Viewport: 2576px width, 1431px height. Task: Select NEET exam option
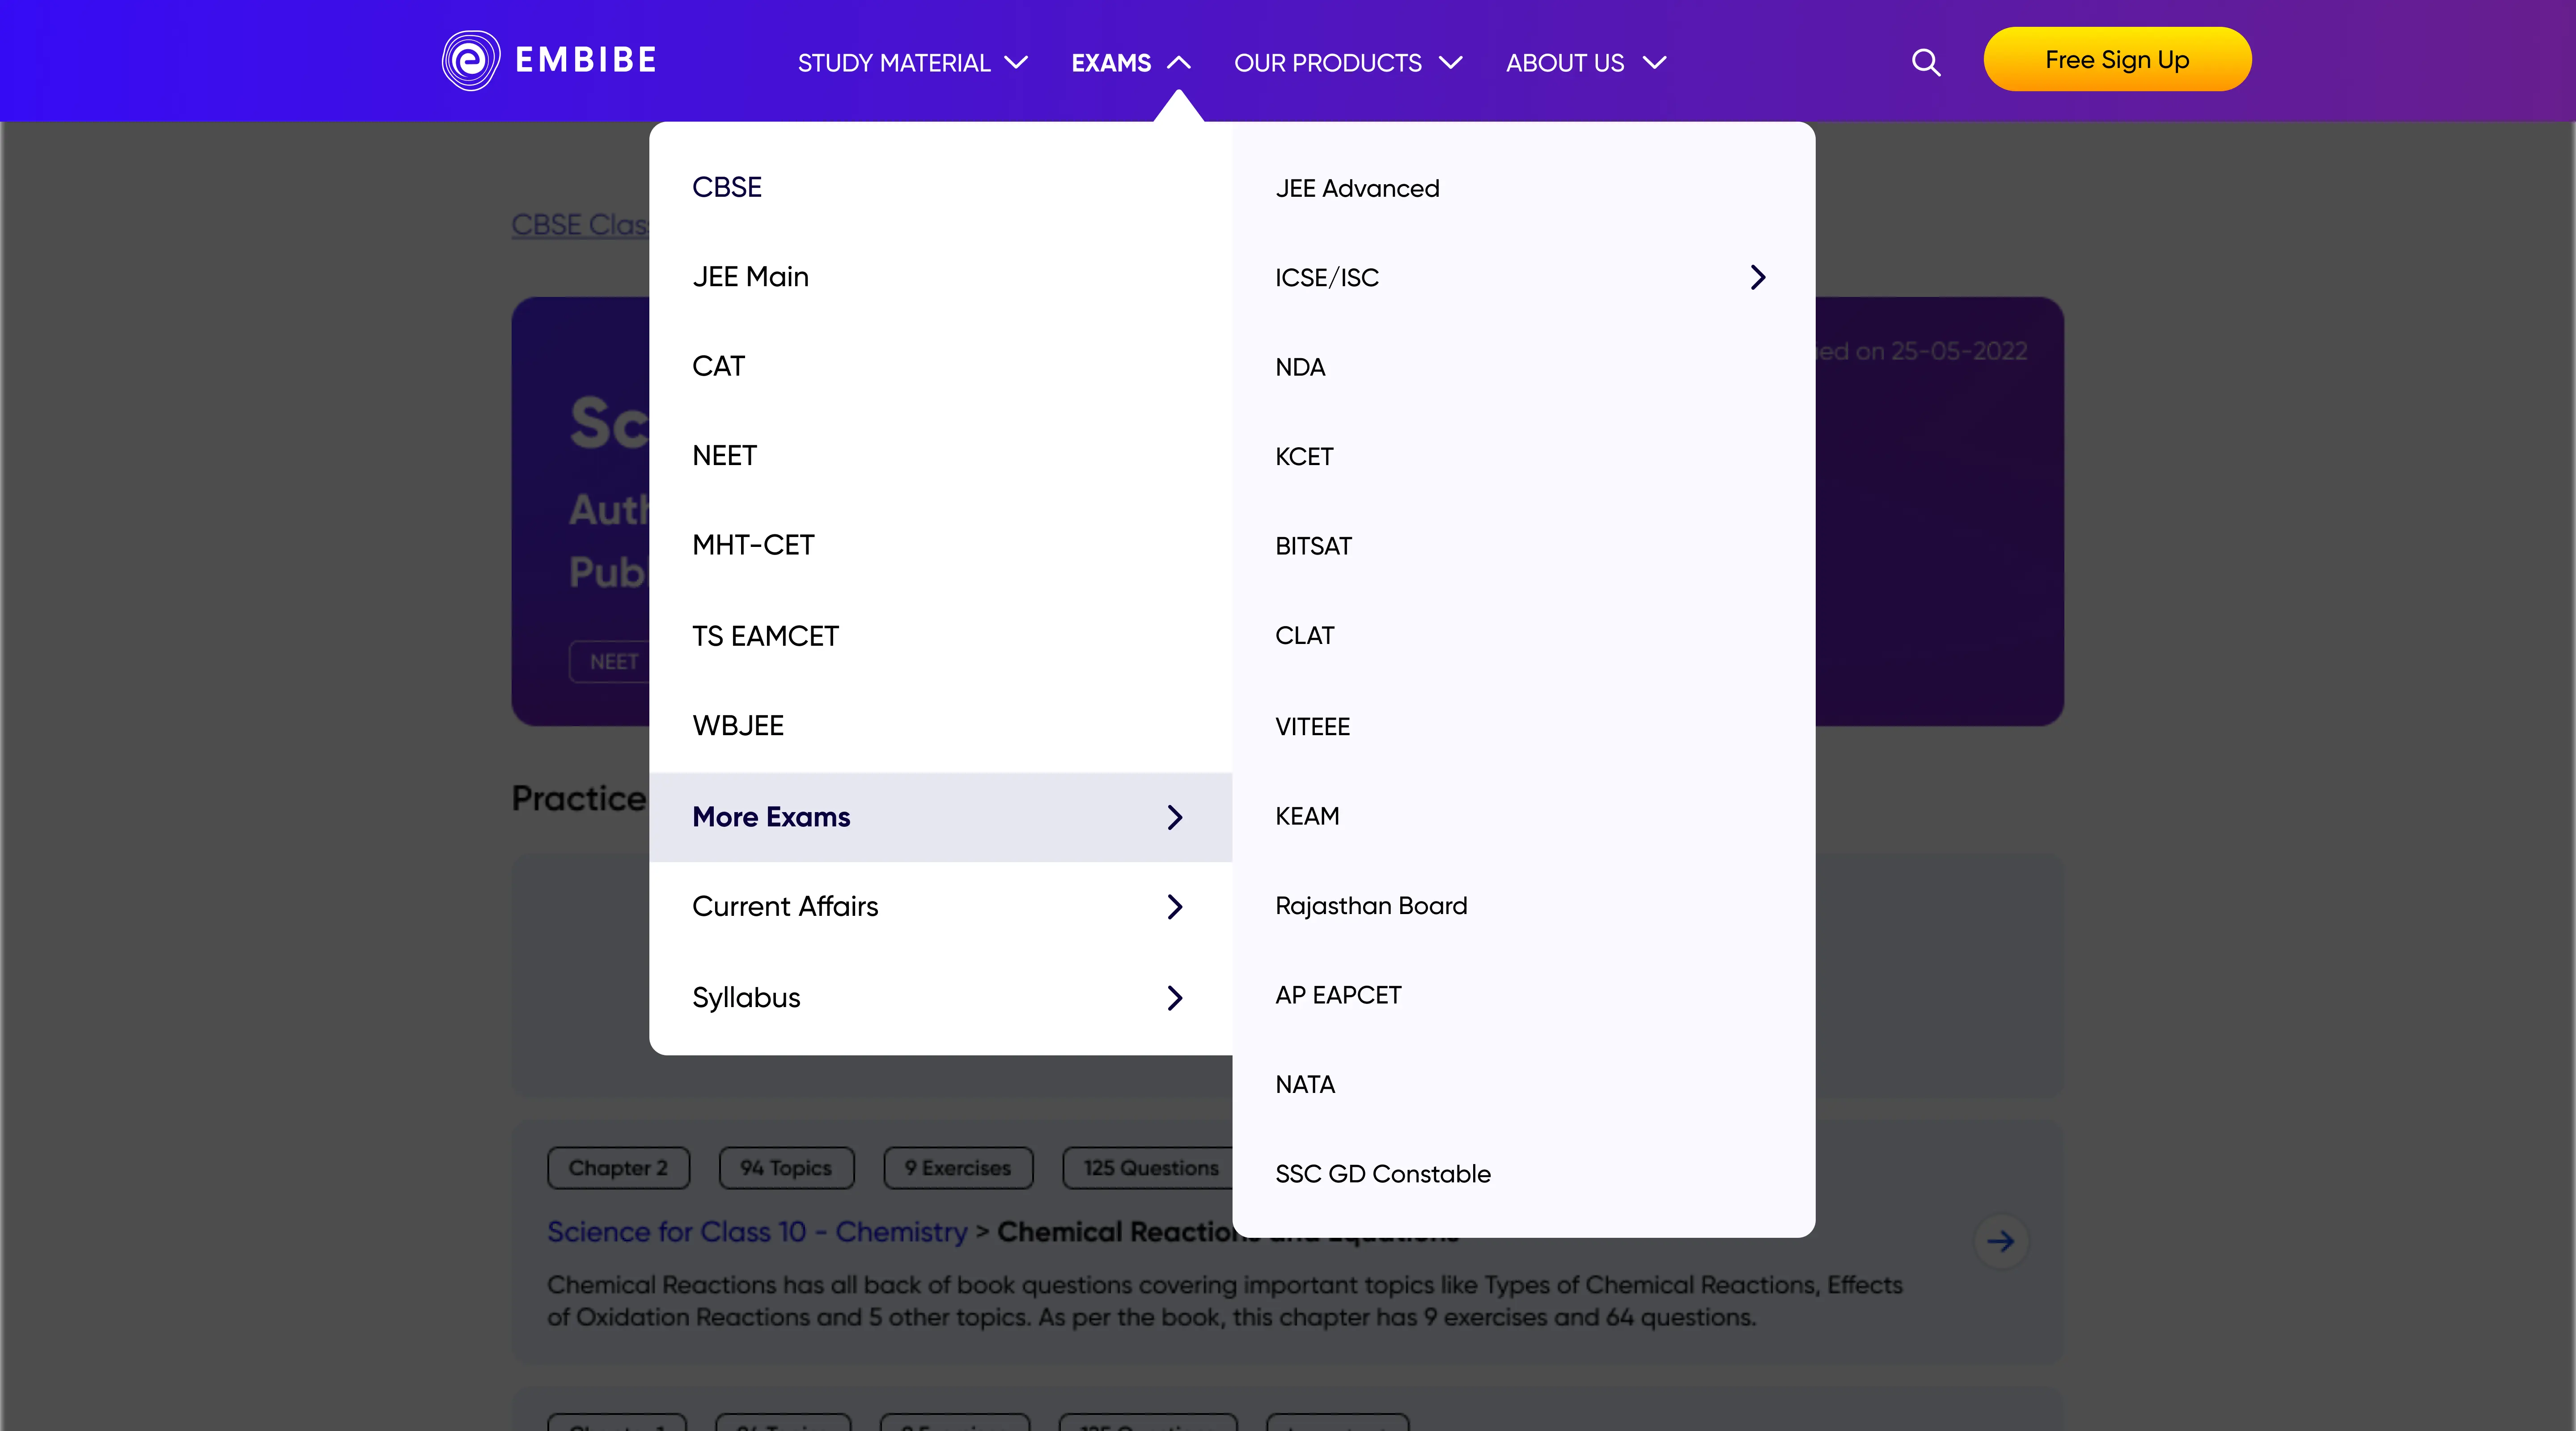[724, 456]
